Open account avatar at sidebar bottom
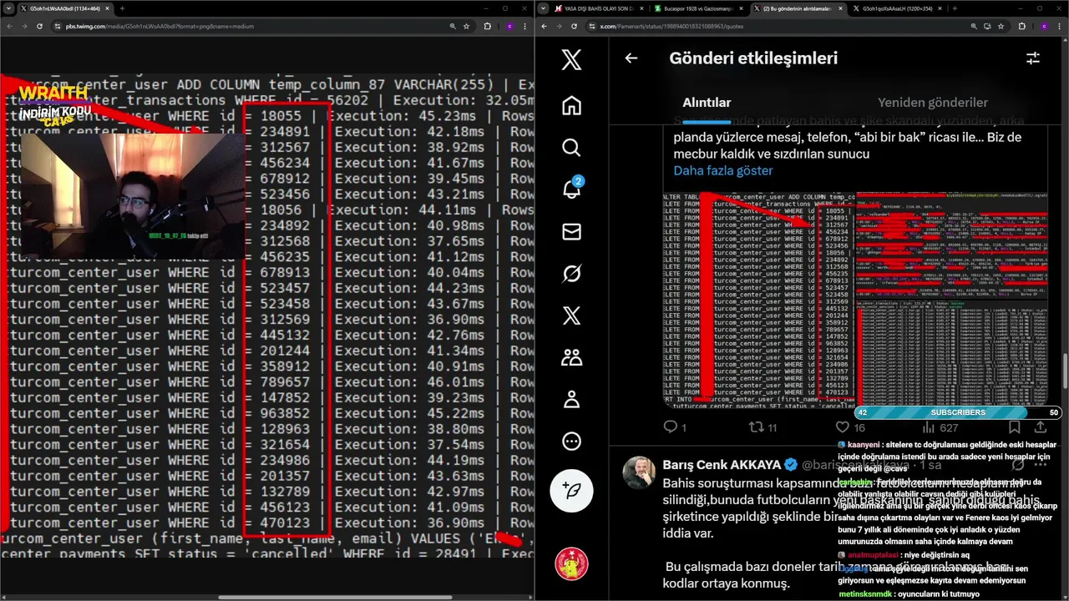This screenshot has width=1069, height=601. coord(571,564)
